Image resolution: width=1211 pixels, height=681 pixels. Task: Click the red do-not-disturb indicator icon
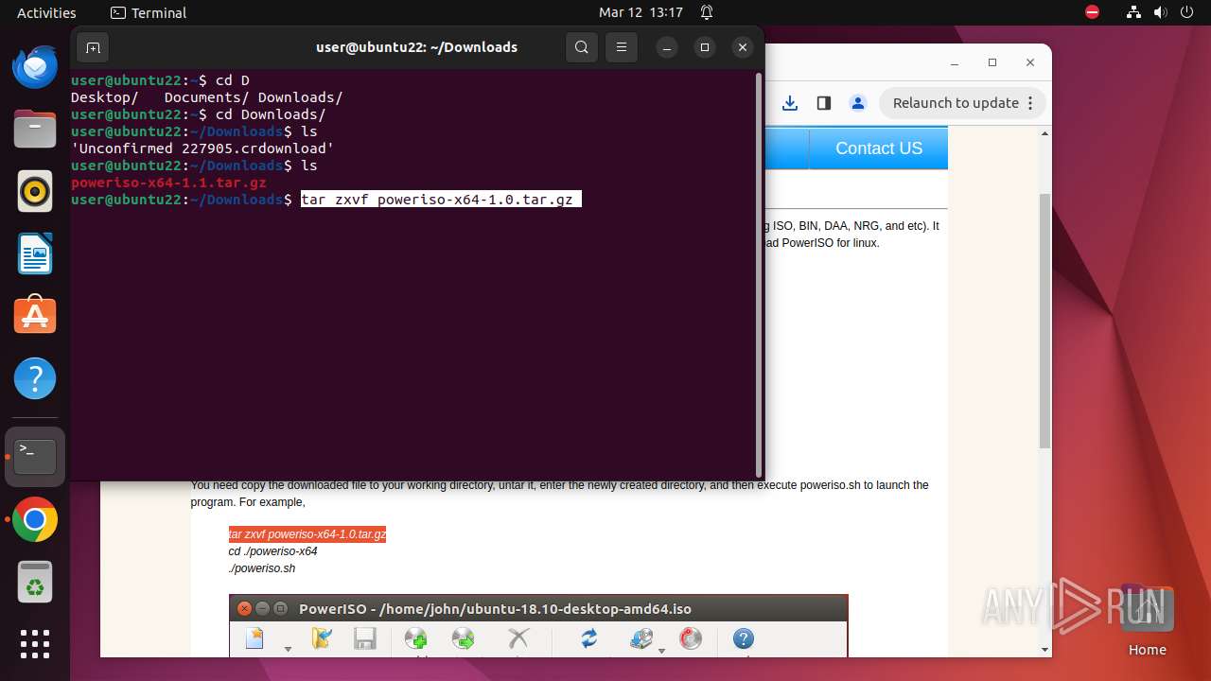(x=1092, y=12)
